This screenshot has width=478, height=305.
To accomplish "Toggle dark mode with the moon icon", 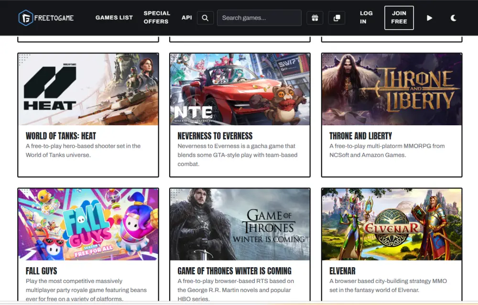I will (x=453, y=18).
